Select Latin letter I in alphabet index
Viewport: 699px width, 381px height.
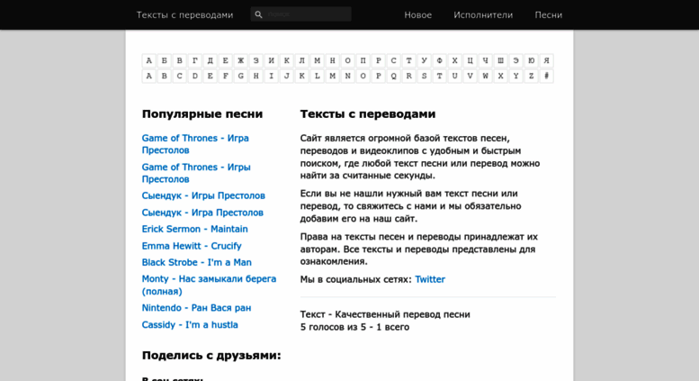click(271, 76)
